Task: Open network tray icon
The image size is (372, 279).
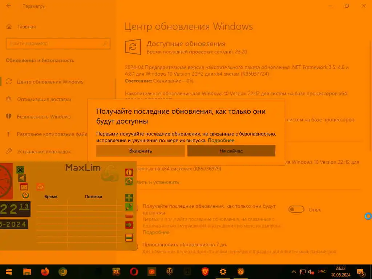Action: pos(303,272)
